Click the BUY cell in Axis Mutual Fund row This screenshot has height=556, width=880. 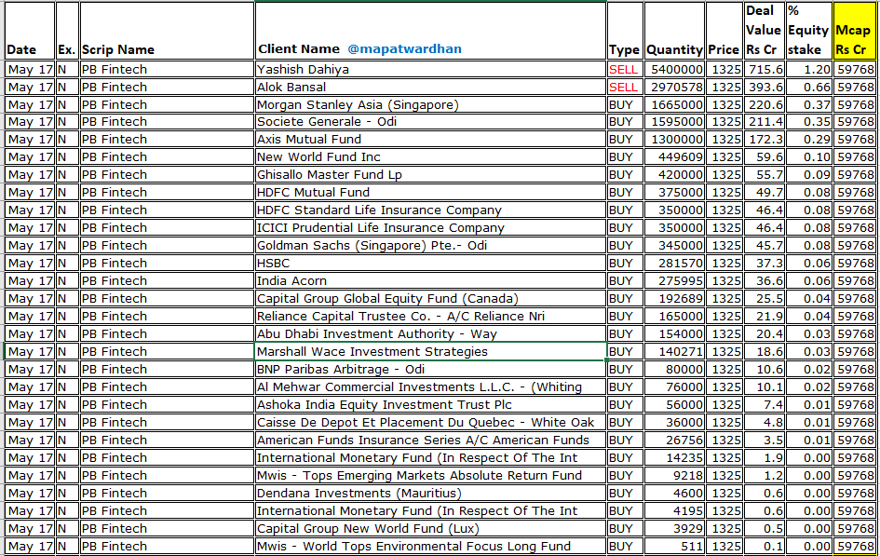tap(625, 139)
